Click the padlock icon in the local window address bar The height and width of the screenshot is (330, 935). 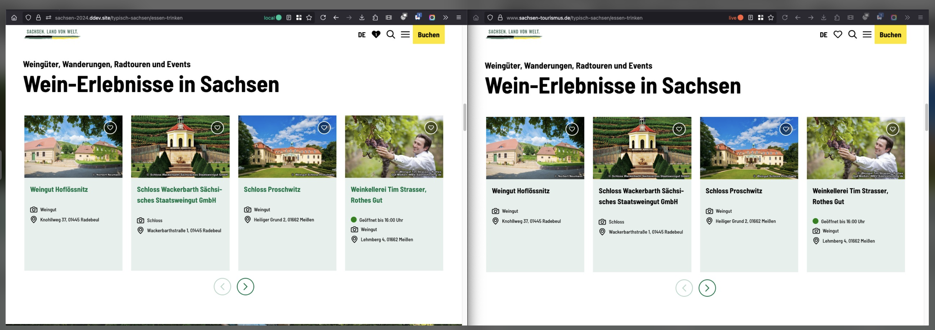point(39,18)
